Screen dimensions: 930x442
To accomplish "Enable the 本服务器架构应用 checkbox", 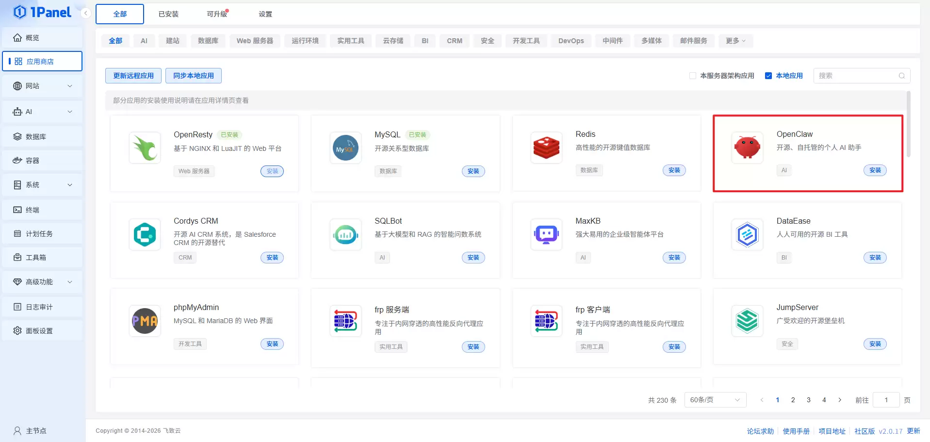I will [x=693, y=75].
